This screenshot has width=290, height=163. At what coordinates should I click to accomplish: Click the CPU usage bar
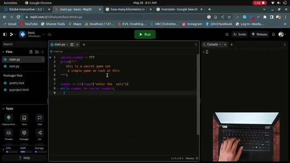pos(12,152)
